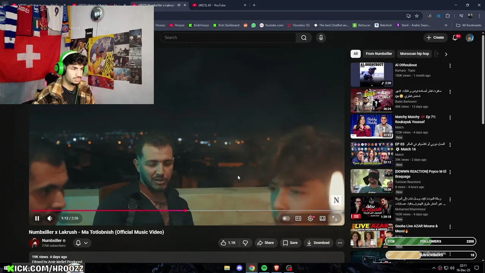Select the From Numbxiller chip
This screenshot has width=485, height=273.
[379, 54]
